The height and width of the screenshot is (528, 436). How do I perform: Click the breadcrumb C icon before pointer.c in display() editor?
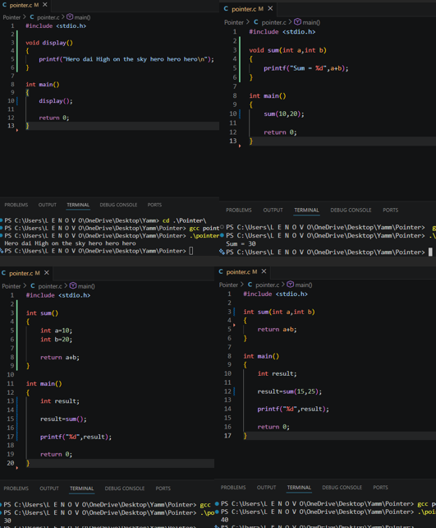[32, 16]
